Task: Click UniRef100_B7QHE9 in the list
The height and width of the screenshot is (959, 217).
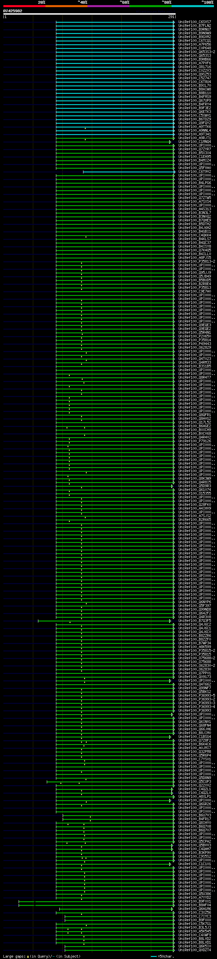Action: click(195, 220)
